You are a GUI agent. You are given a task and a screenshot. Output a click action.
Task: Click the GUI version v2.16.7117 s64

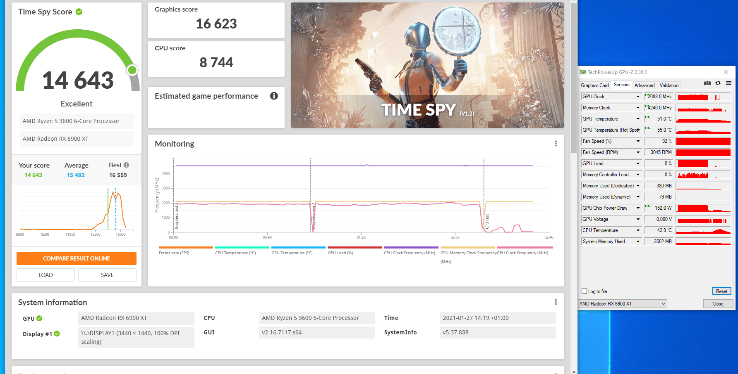(x=317, y=332)
